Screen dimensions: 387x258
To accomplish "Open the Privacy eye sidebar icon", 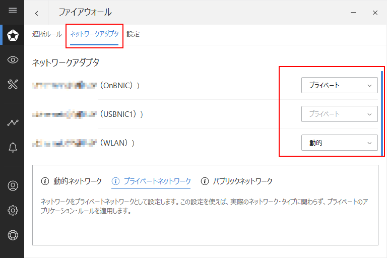I will pos(13,60).
